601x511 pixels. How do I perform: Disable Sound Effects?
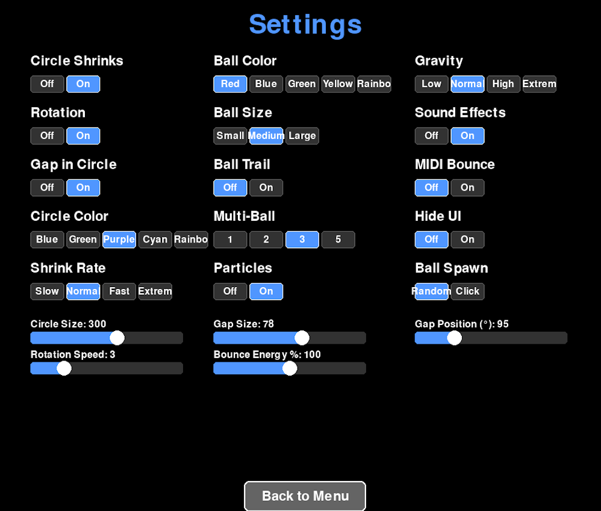coord(431,136)
